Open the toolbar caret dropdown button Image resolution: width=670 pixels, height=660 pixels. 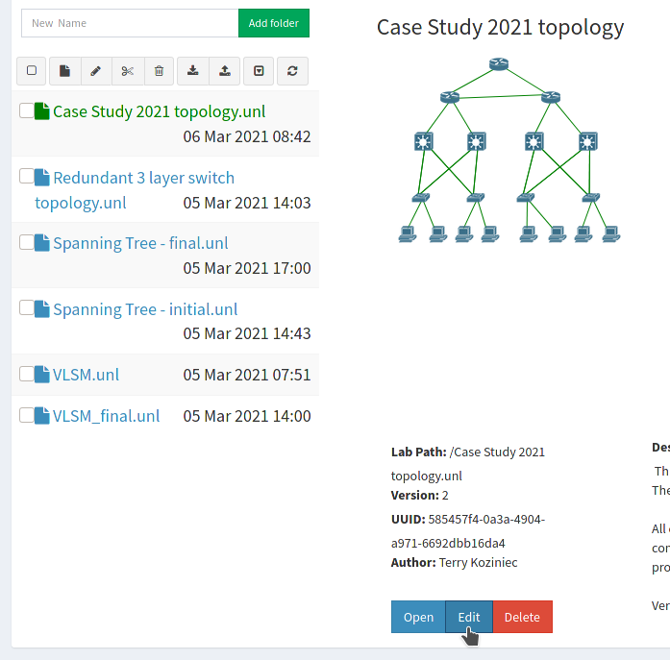click(x=259, y=70)
